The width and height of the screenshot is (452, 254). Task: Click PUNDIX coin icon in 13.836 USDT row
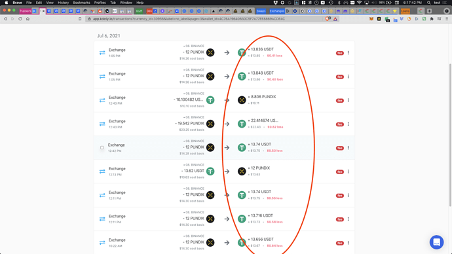[210, 53]
